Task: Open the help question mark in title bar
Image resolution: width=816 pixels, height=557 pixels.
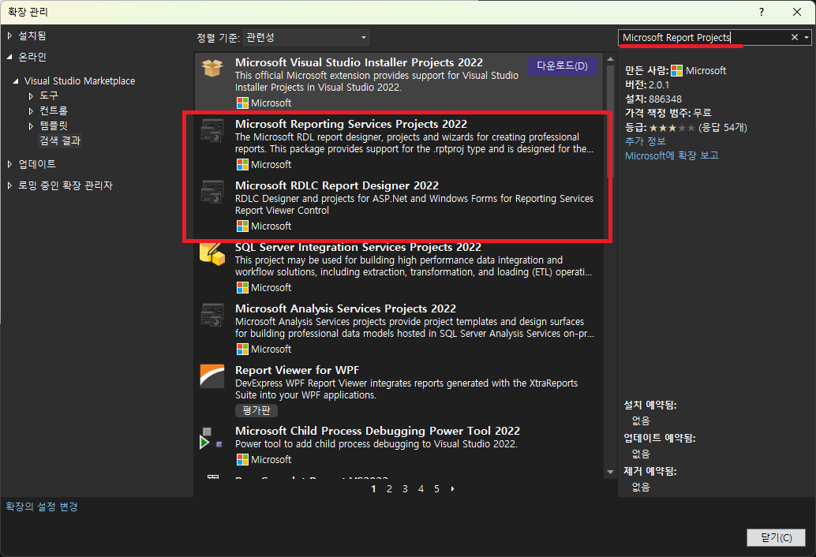Action: pyautogui.click(x=762, y=12)
